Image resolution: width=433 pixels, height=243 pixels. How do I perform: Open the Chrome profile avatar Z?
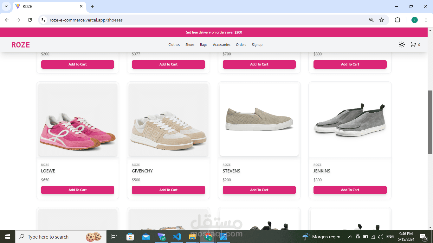point(415,20)
